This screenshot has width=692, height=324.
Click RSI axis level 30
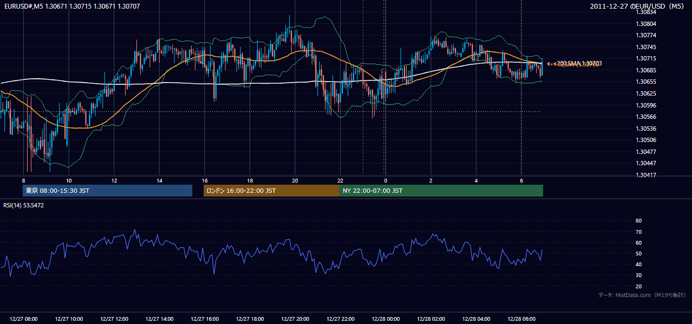click(638, 275)
